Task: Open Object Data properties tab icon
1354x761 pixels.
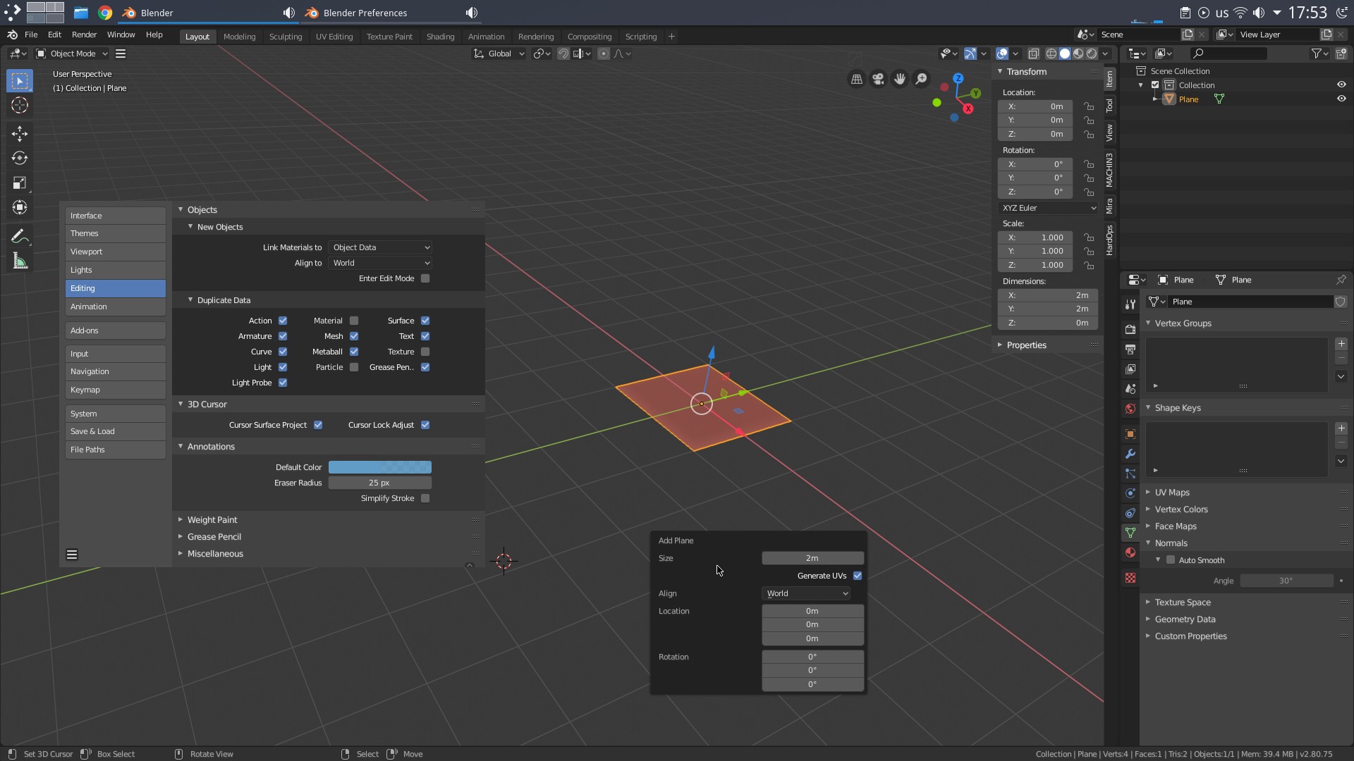Action: pos(1130,533)
